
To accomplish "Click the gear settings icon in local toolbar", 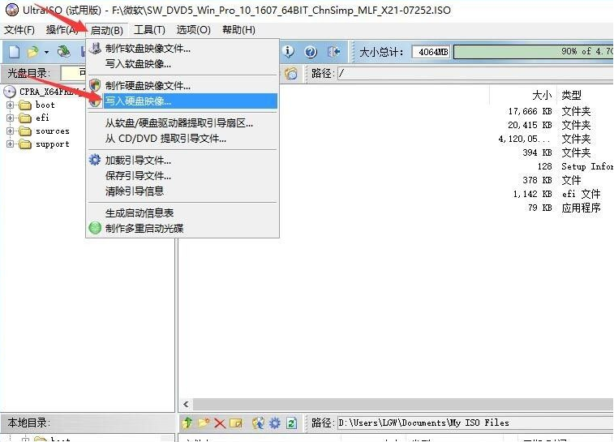I will coord(274,423).
